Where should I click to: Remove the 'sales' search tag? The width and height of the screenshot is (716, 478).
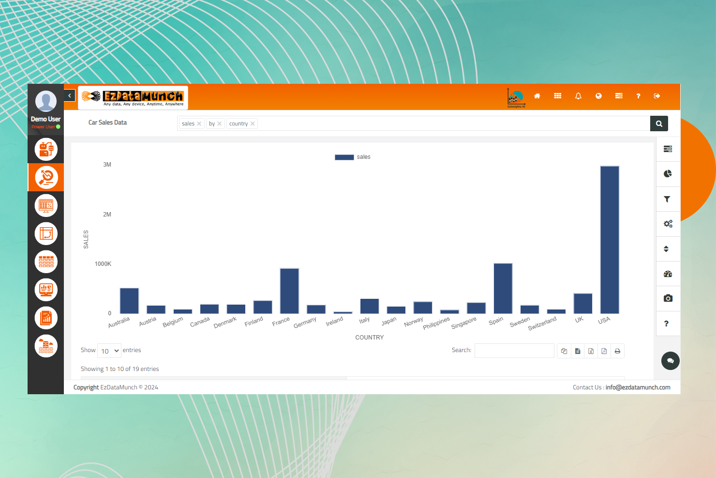tap(199, 124)
